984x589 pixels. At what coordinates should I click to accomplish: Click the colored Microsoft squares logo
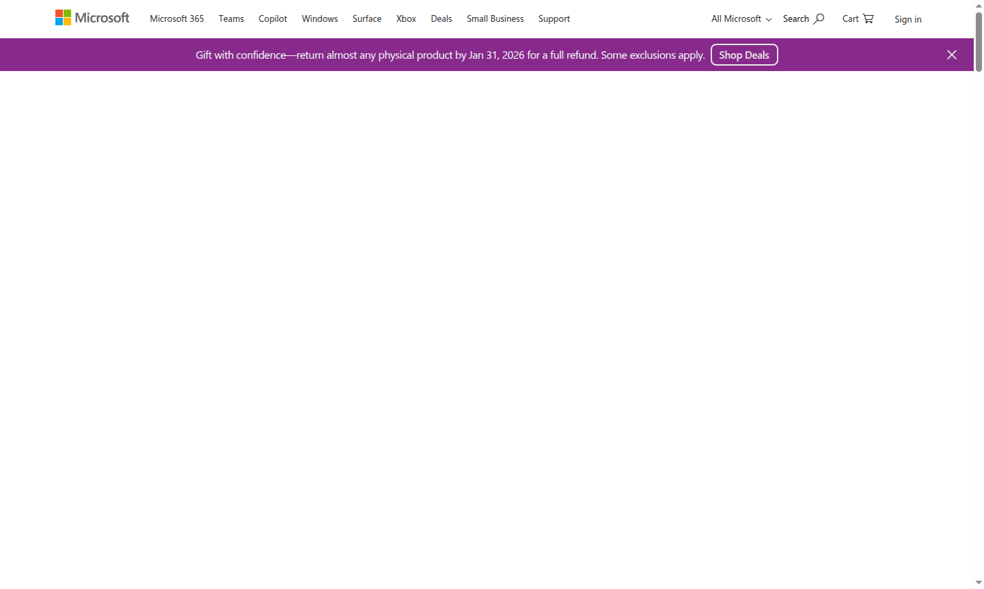click(x=62, y=16)
